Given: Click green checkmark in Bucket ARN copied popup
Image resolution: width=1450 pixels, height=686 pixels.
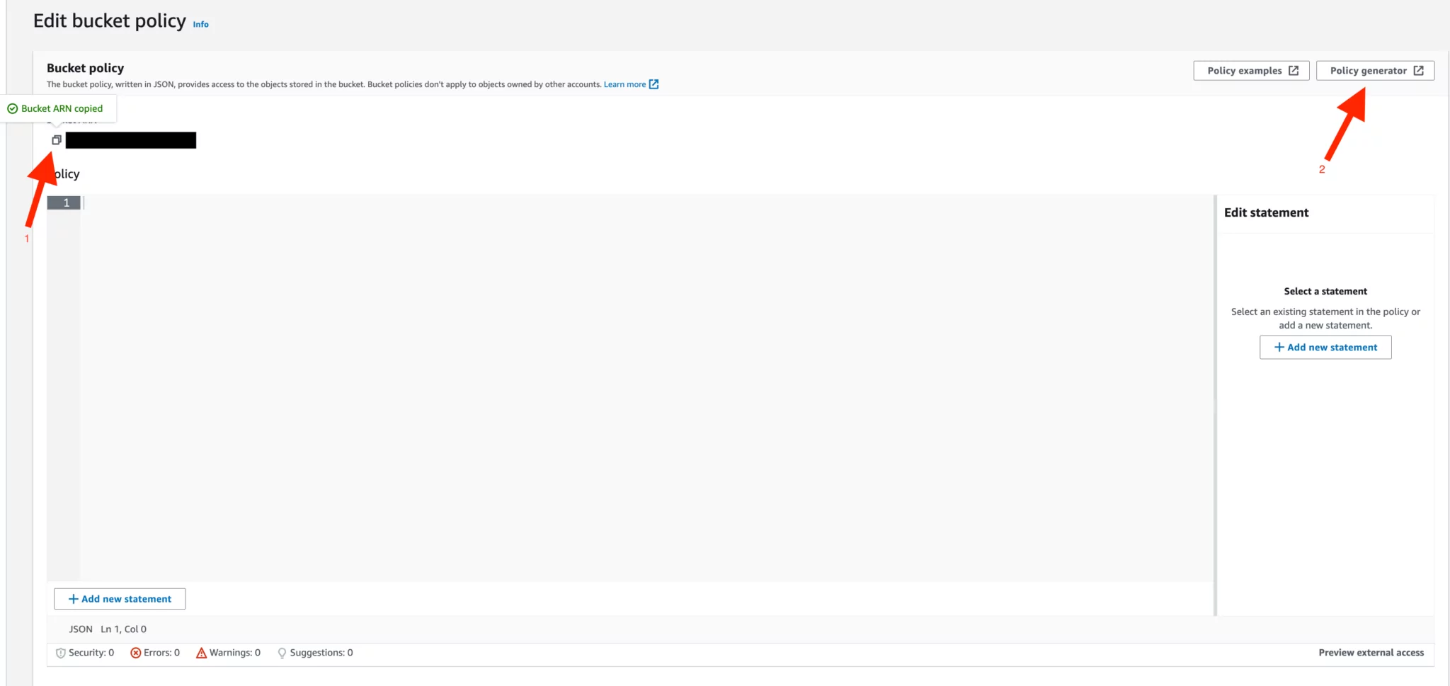Looking at the screenshot, I should pyautogui.click(x=12, y=108).
